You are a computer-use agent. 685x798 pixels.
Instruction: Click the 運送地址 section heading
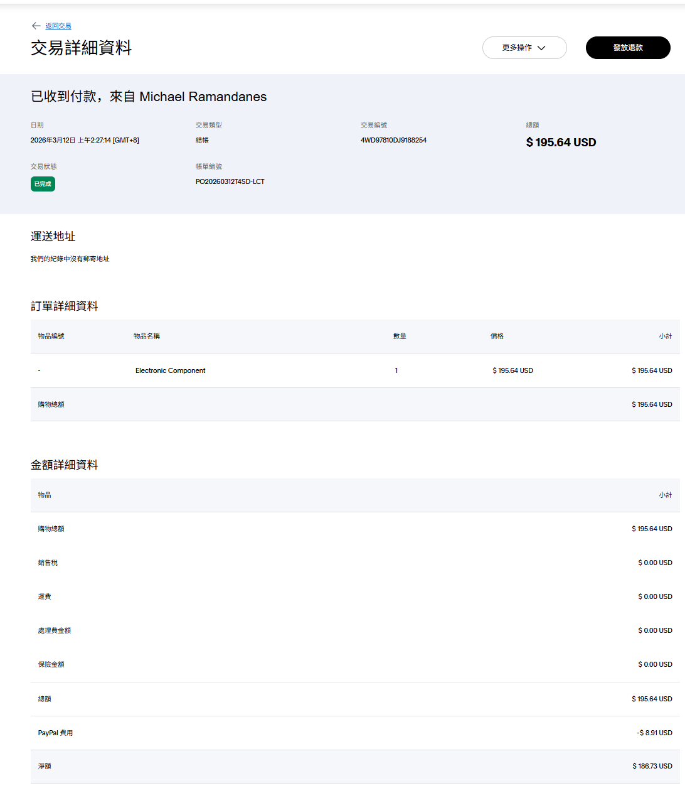[x=53, y=236]
